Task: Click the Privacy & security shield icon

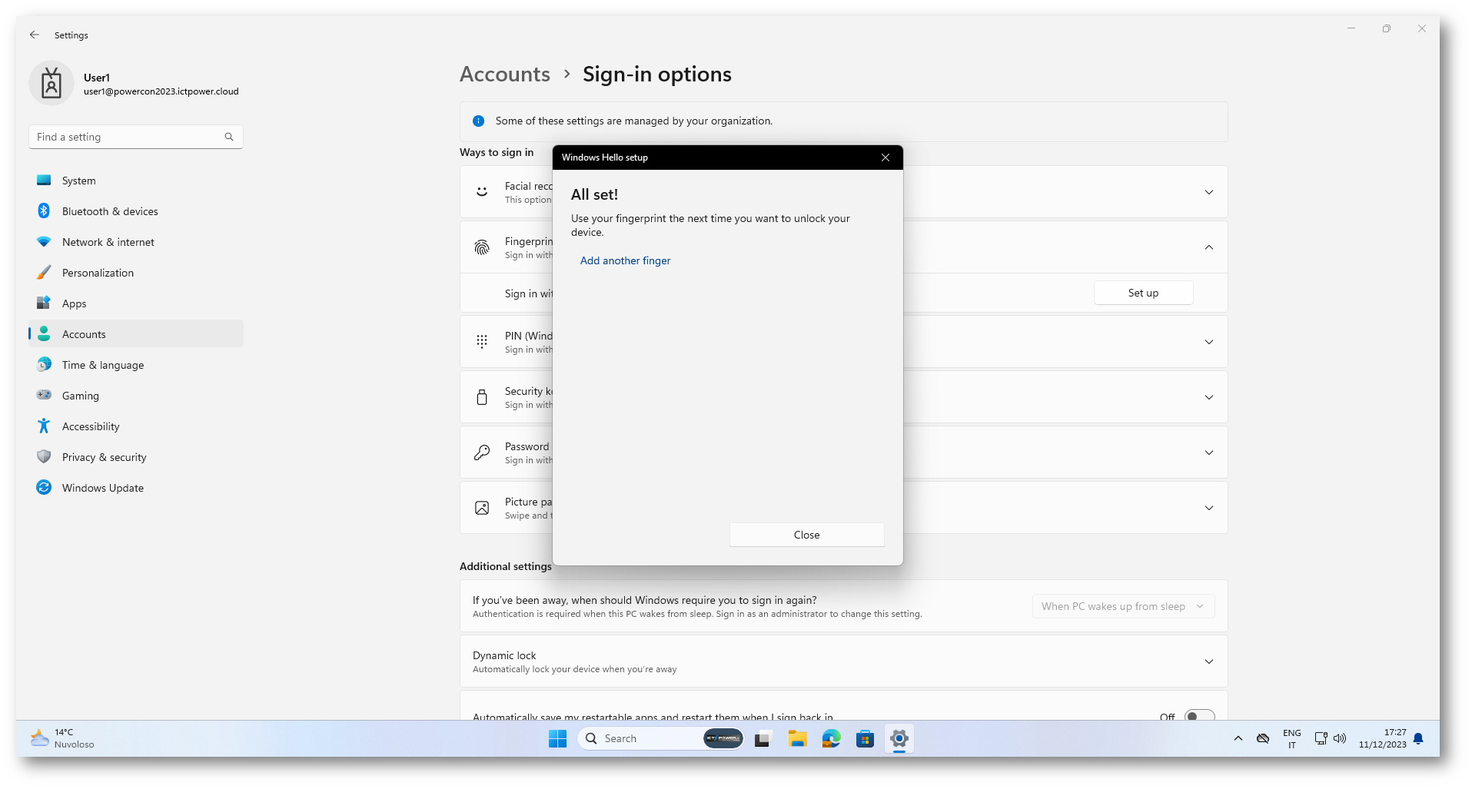Action: 44,457
